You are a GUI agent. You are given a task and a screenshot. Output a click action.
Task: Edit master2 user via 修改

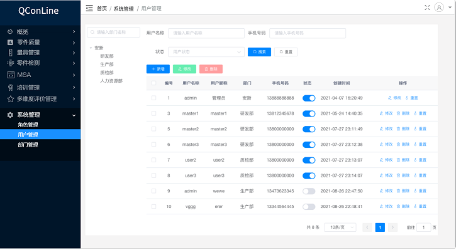(x=386, y=129)
